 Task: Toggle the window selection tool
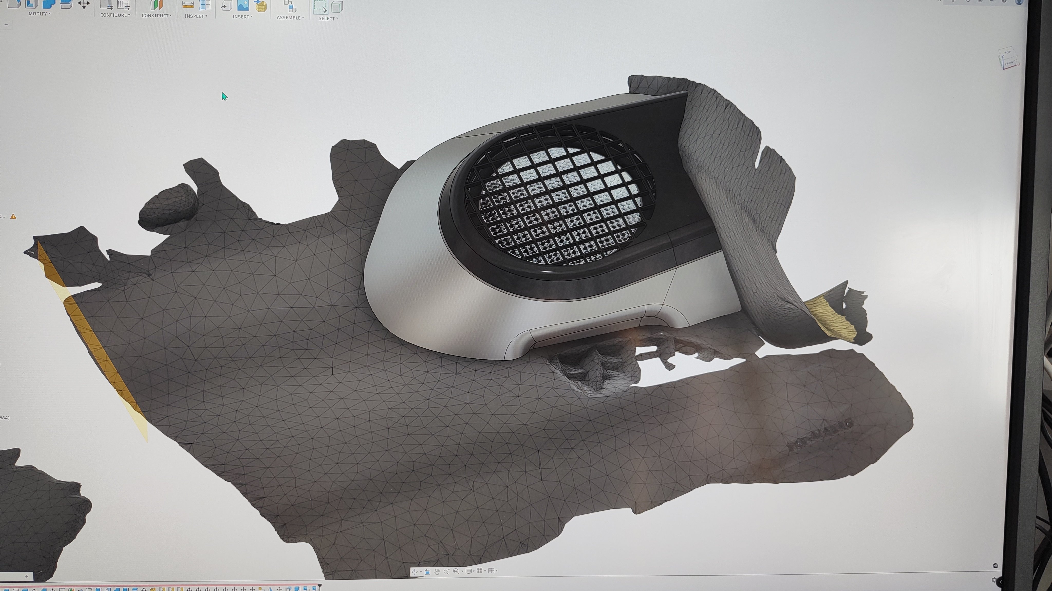click(320, 7)
